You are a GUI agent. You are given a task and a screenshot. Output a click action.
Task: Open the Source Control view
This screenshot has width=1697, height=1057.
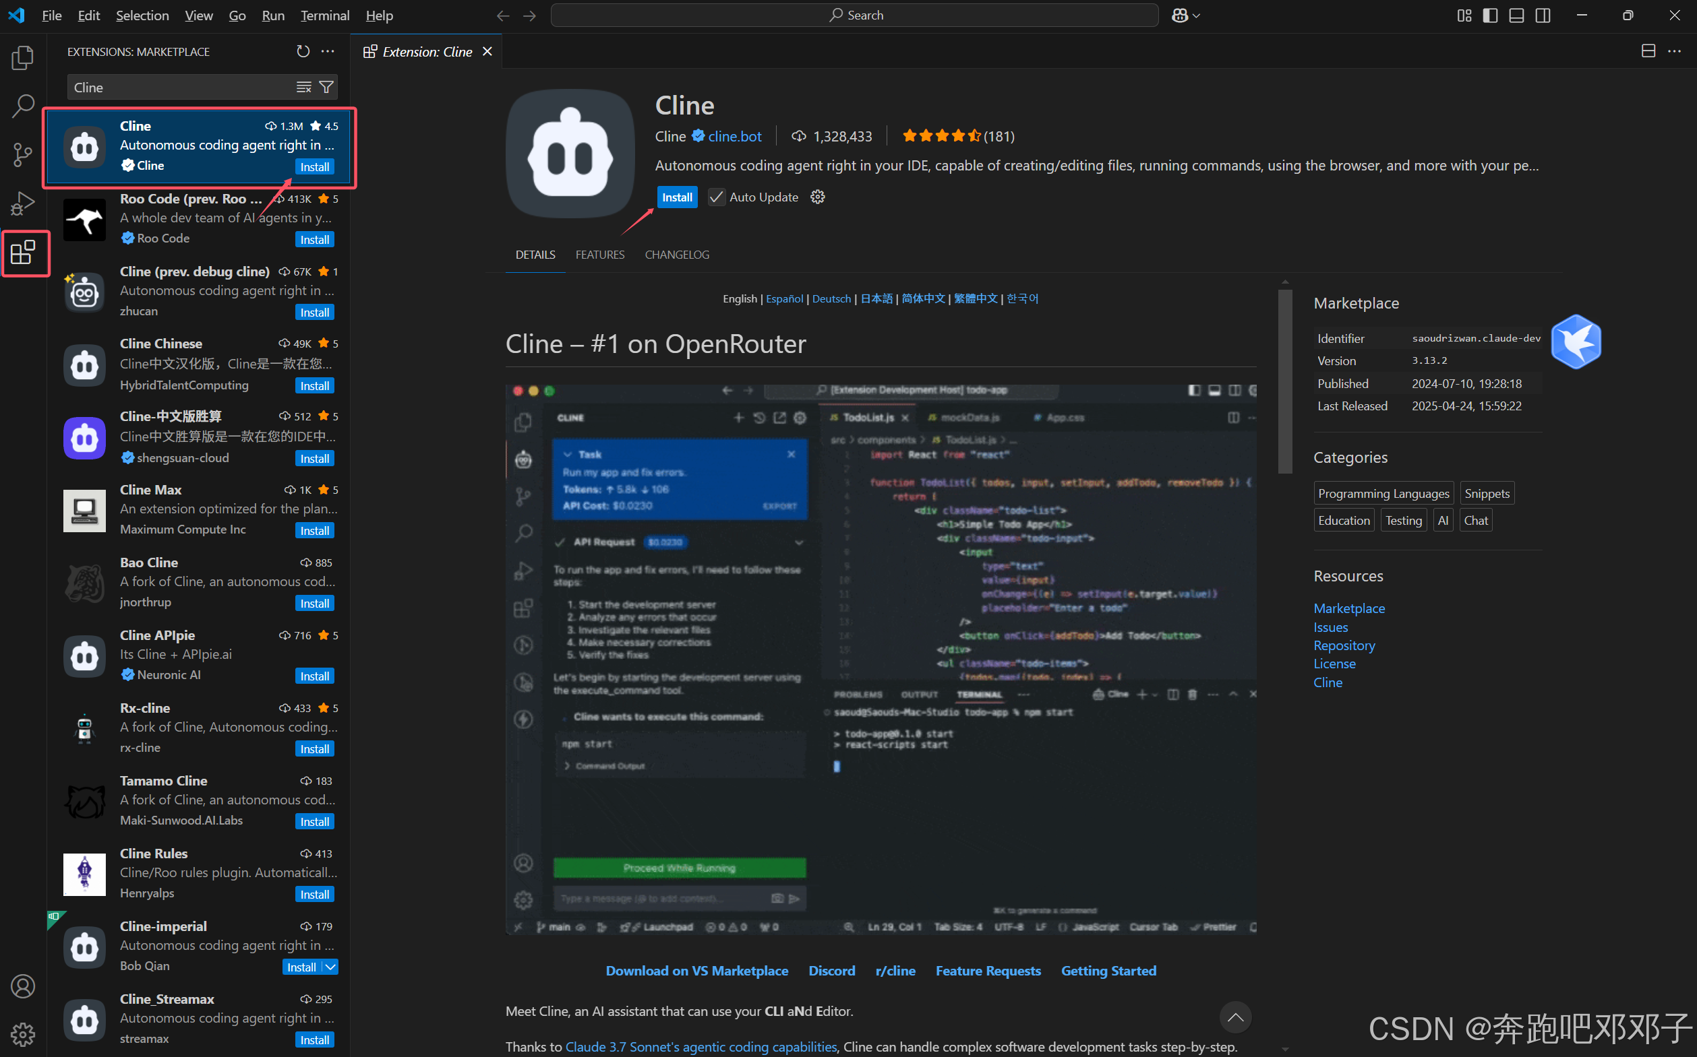[x=22, y=154]
